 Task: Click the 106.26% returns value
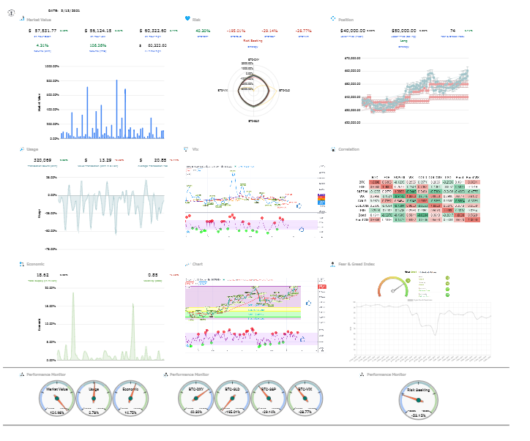point(98,45)
